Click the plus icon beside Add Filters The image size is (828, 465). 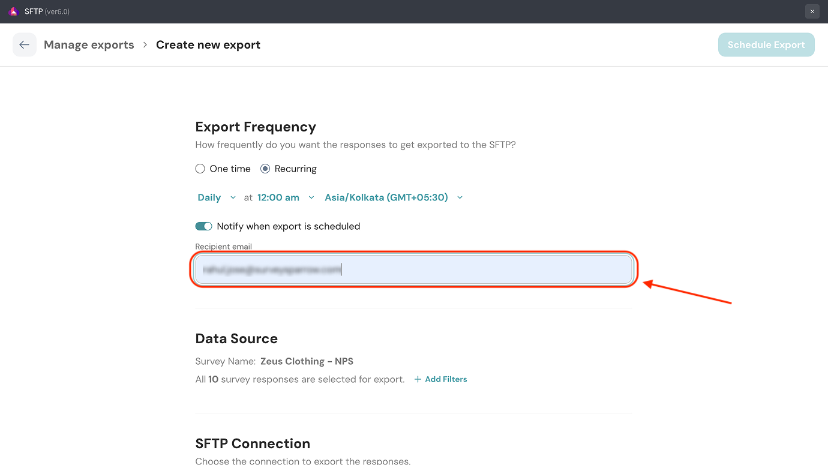(418, 379)
